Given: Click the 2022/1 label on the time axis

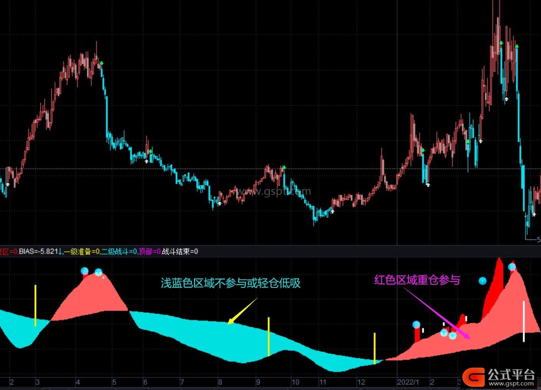Looking at the screenshot, I should tap(408, 382).
